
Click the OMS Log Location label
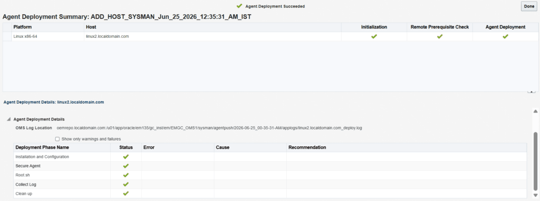[33, 128]
